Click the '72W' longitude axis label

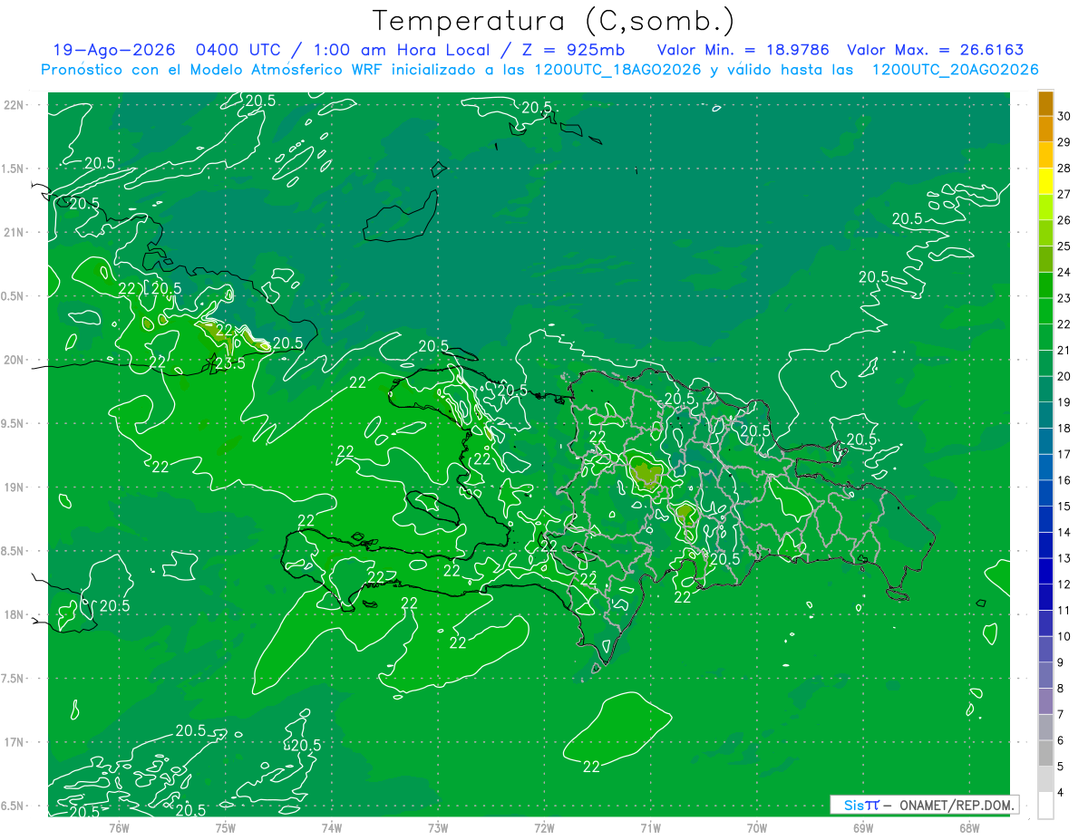click(x=544, y=827)
